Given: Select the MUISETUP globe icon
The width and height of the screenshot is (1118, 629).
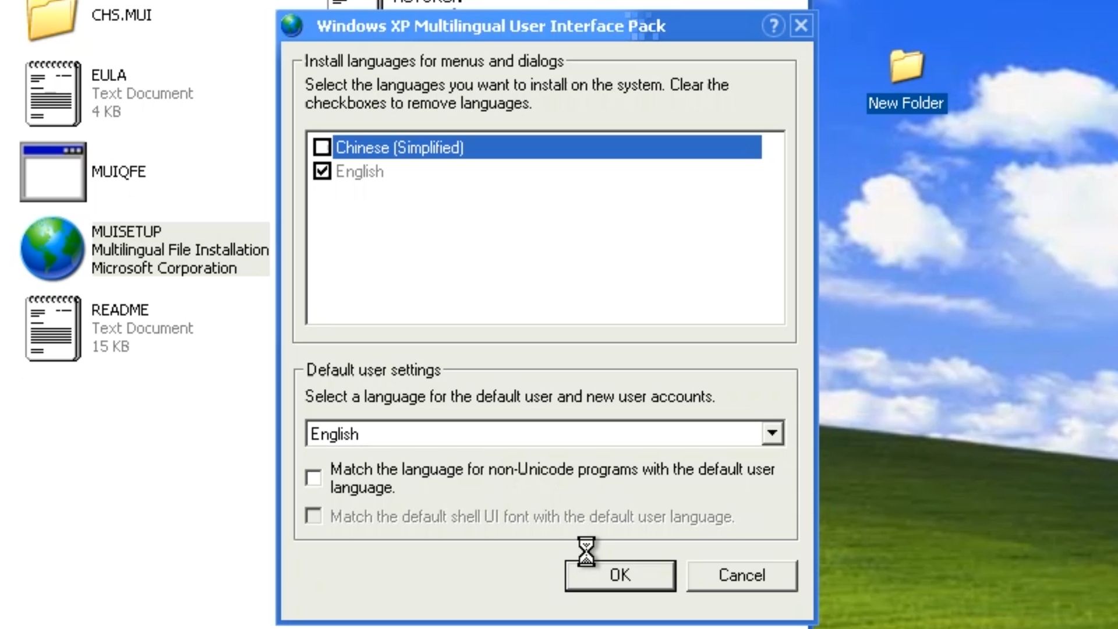Looking at the screenshot, I should (52, 249).
